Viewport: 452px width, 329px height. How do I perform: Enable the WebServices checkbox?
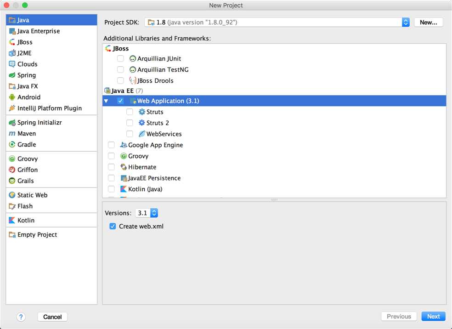[x=130, y=134]
